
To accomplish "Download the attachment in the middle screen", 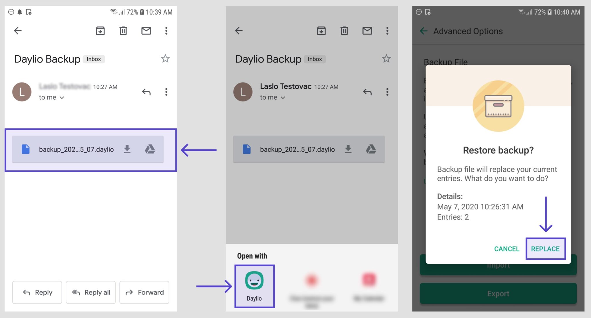I will point(348,149).
